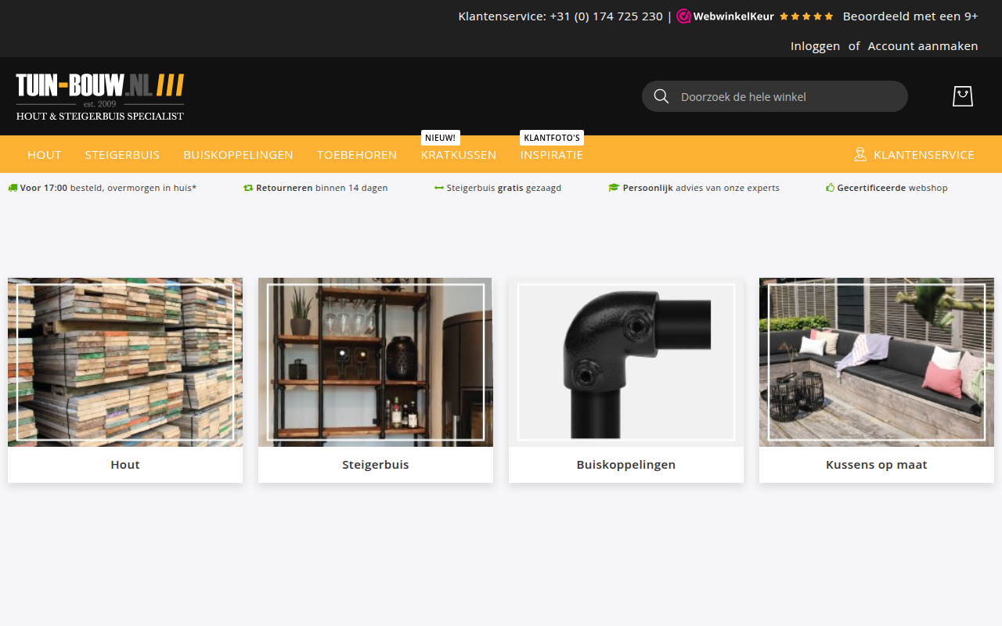Click the delivery truck icon
1002x626 pixels.
tap(13, 188)
